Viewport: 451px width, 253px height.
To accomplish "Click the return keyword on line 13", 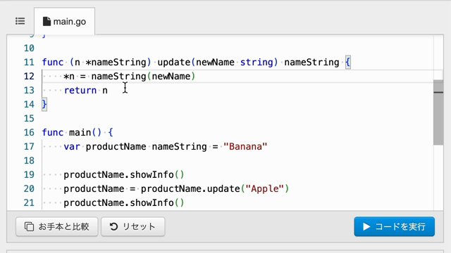I will [x=80, y=91].
